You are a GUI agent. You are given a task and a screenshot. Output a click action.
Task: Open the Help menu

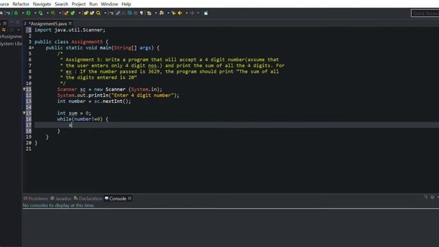[126, 4]
